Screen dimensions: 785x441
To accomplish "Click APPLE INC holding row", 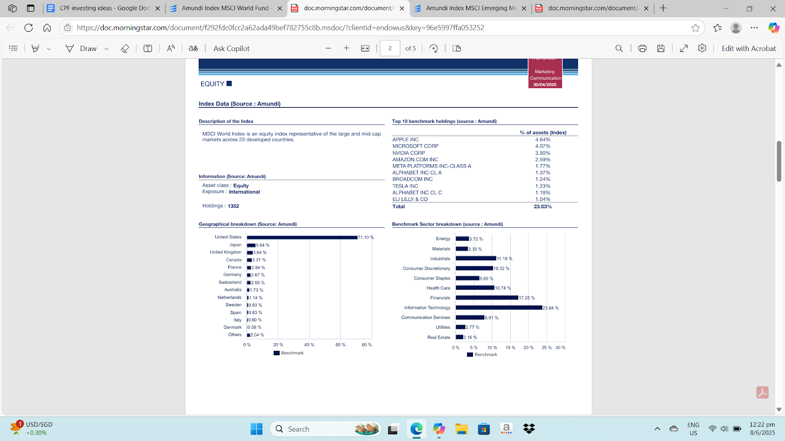I will [485, 140].
